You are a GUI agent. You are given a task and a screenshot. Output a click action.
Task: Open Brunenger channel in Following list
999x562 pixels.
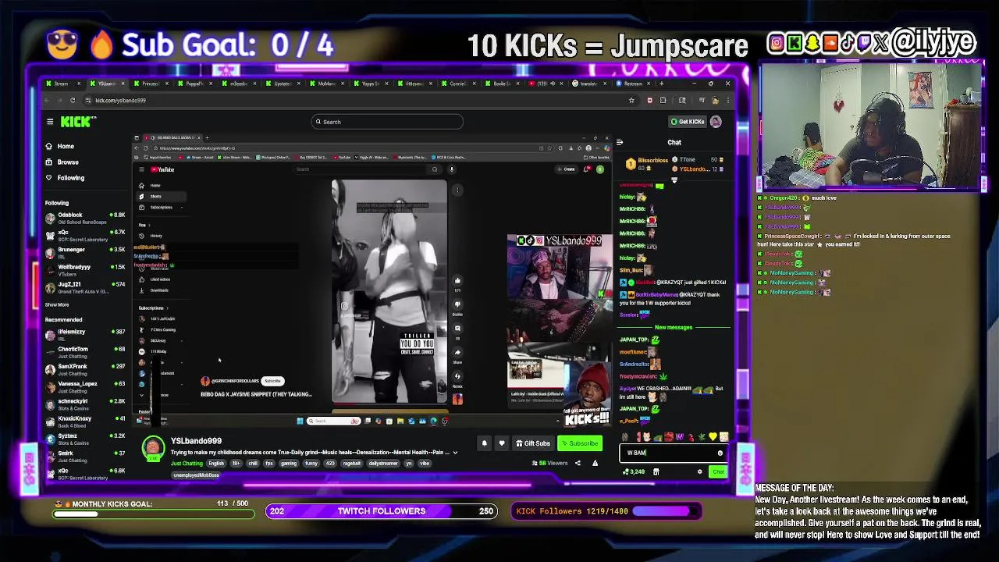pyautogui.click(x=85, y=252)
